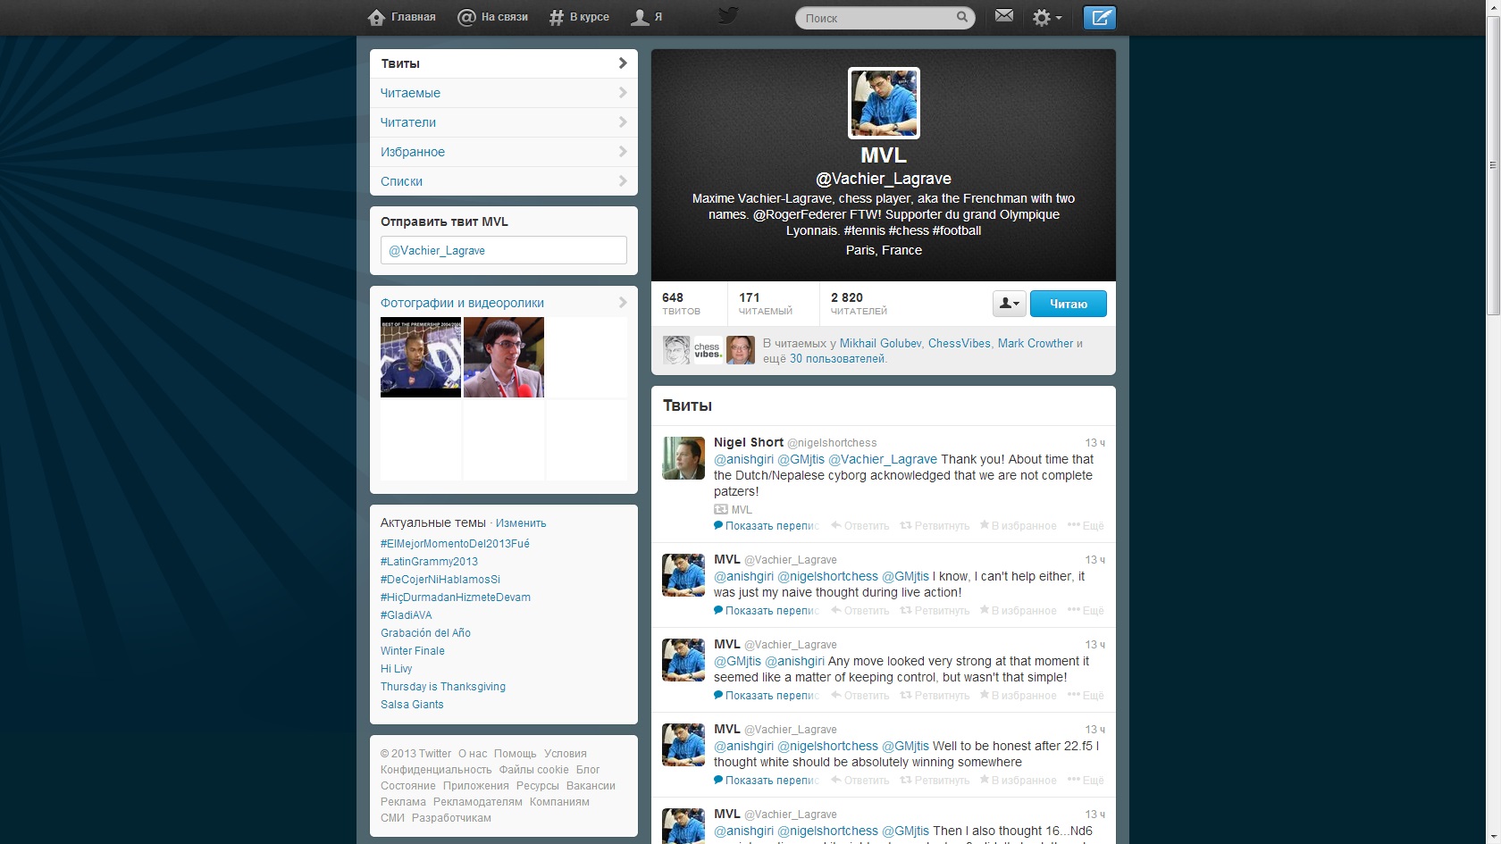Toggle the Читаю following button
Viewport: 1501px width, 844px height.
coord(1068,305)
